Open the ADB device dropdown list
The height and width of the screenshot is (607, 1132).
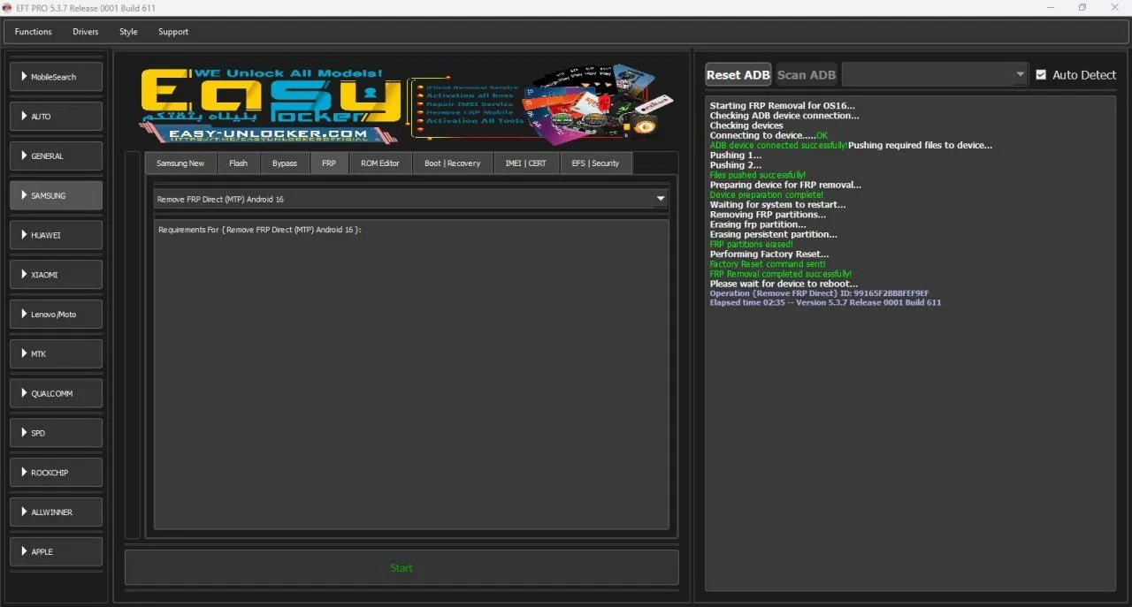[x=1021, y=75]
